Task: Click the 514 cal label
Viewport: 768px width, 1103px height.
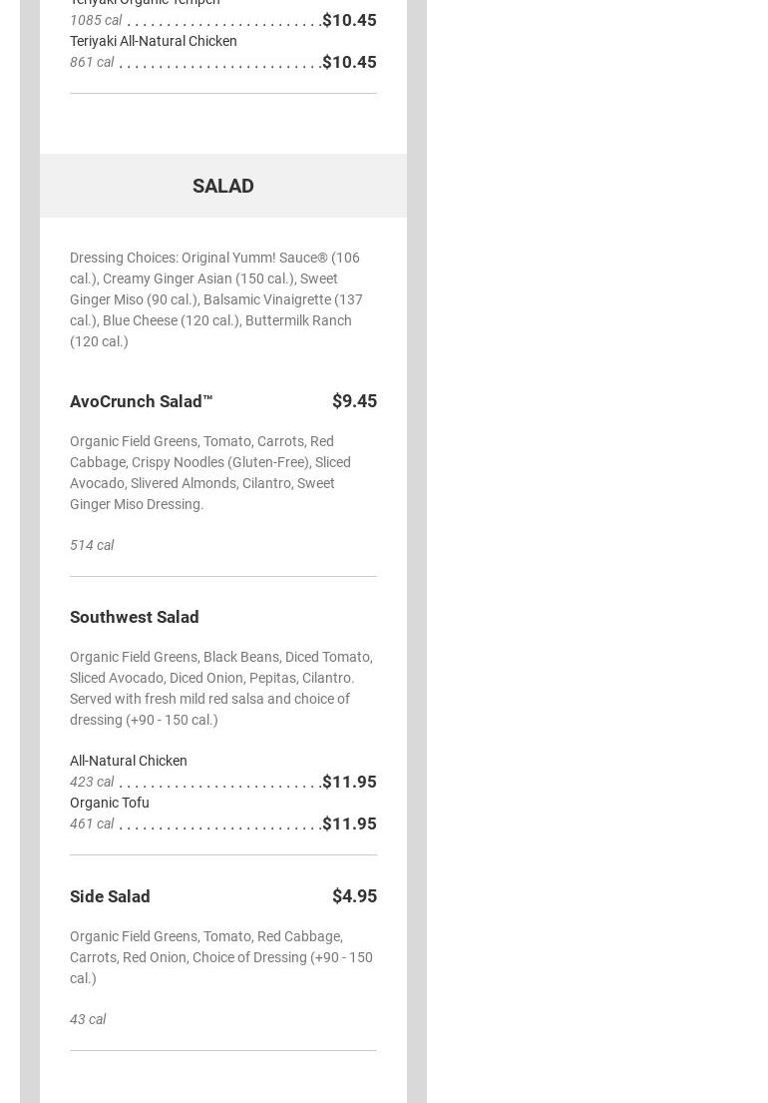Action: click(92, 545)
